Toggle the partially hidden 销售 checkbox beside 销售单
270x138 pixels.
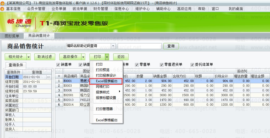[80, 65]
